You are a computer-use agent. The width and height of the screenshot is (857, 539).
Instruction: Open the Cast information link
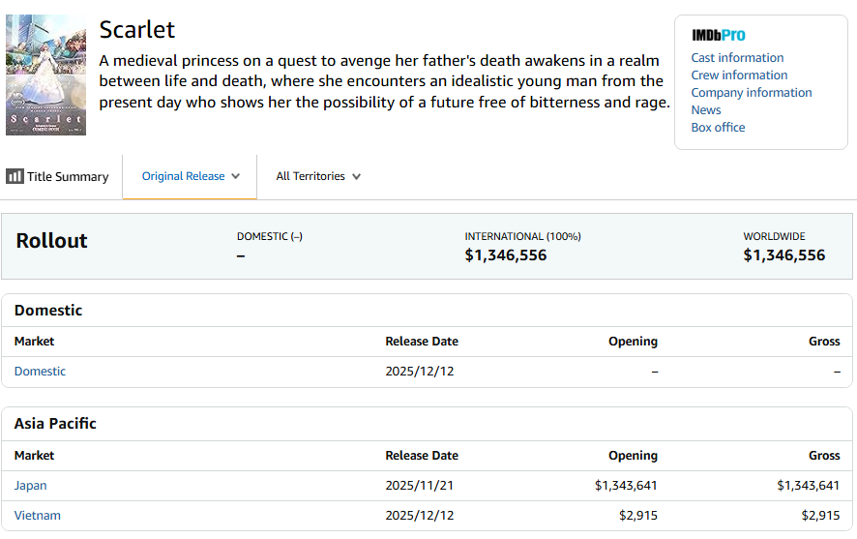point(737,58)
